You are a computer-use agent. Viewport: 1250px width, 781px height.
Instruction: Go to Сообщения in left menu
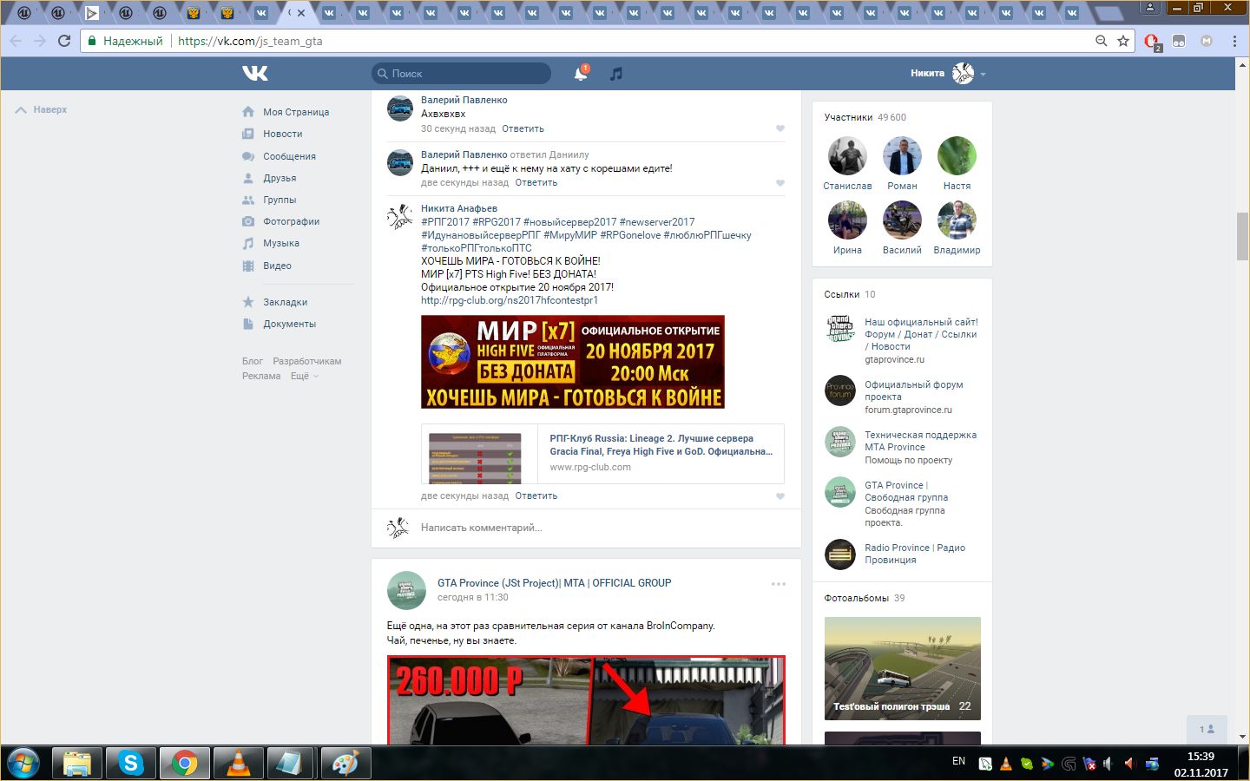[289, 156]
